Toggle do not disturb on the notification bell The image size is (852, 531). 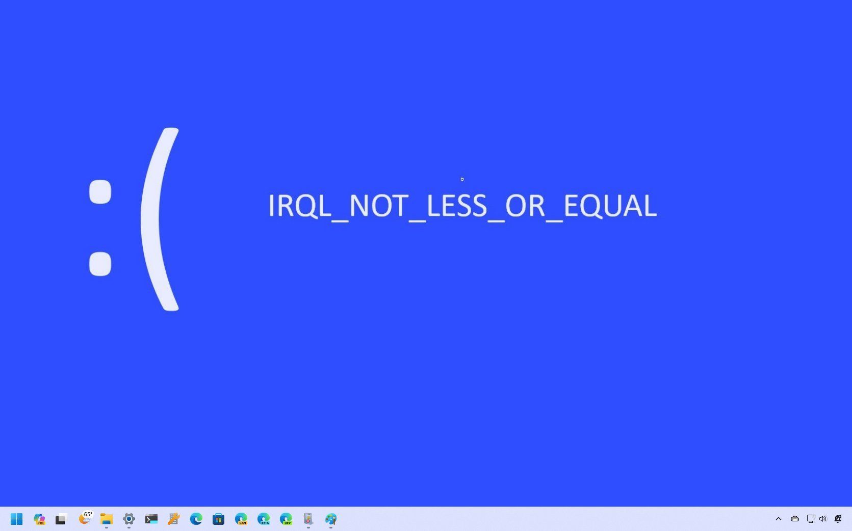click(838, 519)
